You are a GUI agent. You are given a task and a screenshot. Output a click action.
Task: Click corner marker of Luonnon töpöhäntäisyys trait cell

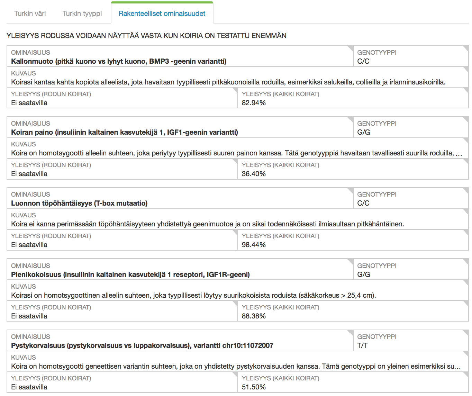[351, 190]
